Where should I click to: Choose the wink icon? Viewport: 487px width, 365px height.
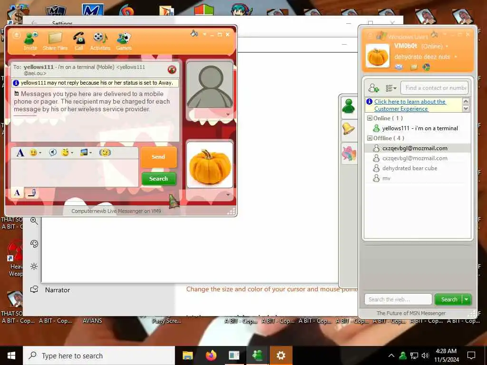point(65,153)
